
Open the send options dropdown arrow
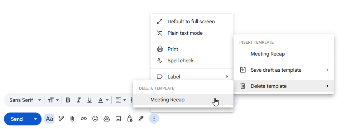pos(35,119)
